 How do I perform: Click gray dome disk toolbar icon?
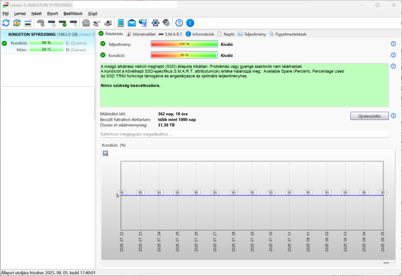tap(86, 23)
